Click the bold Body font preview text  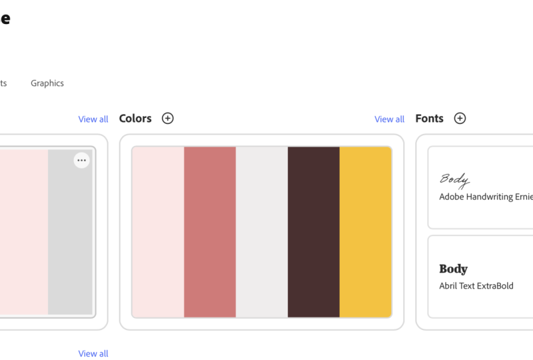(x=454, y=269)
